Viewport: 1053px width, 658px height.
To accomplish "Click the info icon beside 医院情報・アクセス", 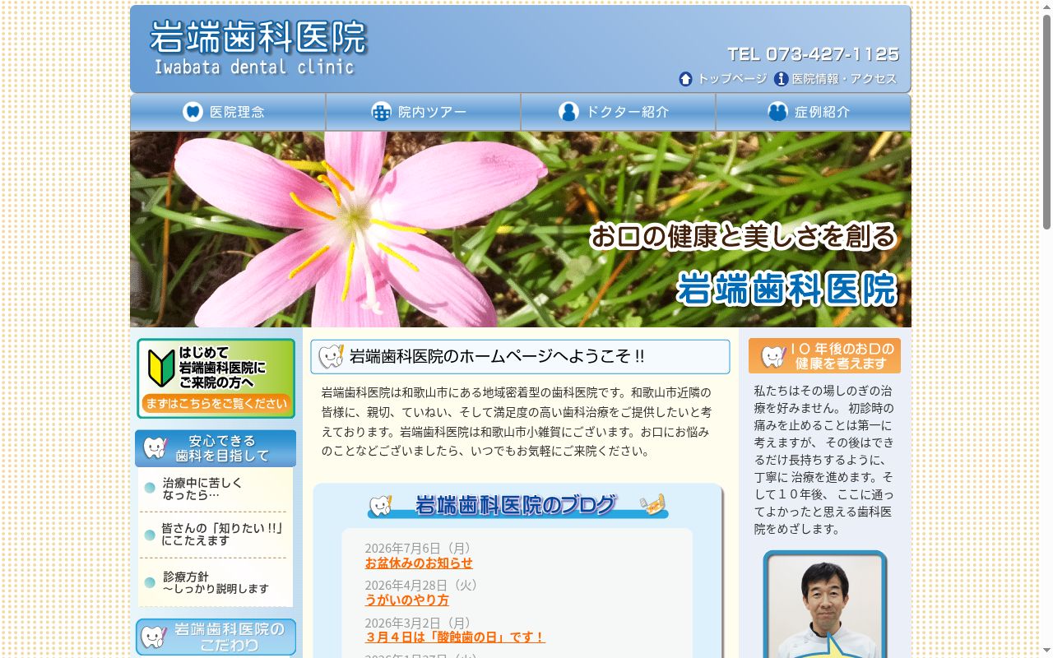I will [x=782, y=79].
